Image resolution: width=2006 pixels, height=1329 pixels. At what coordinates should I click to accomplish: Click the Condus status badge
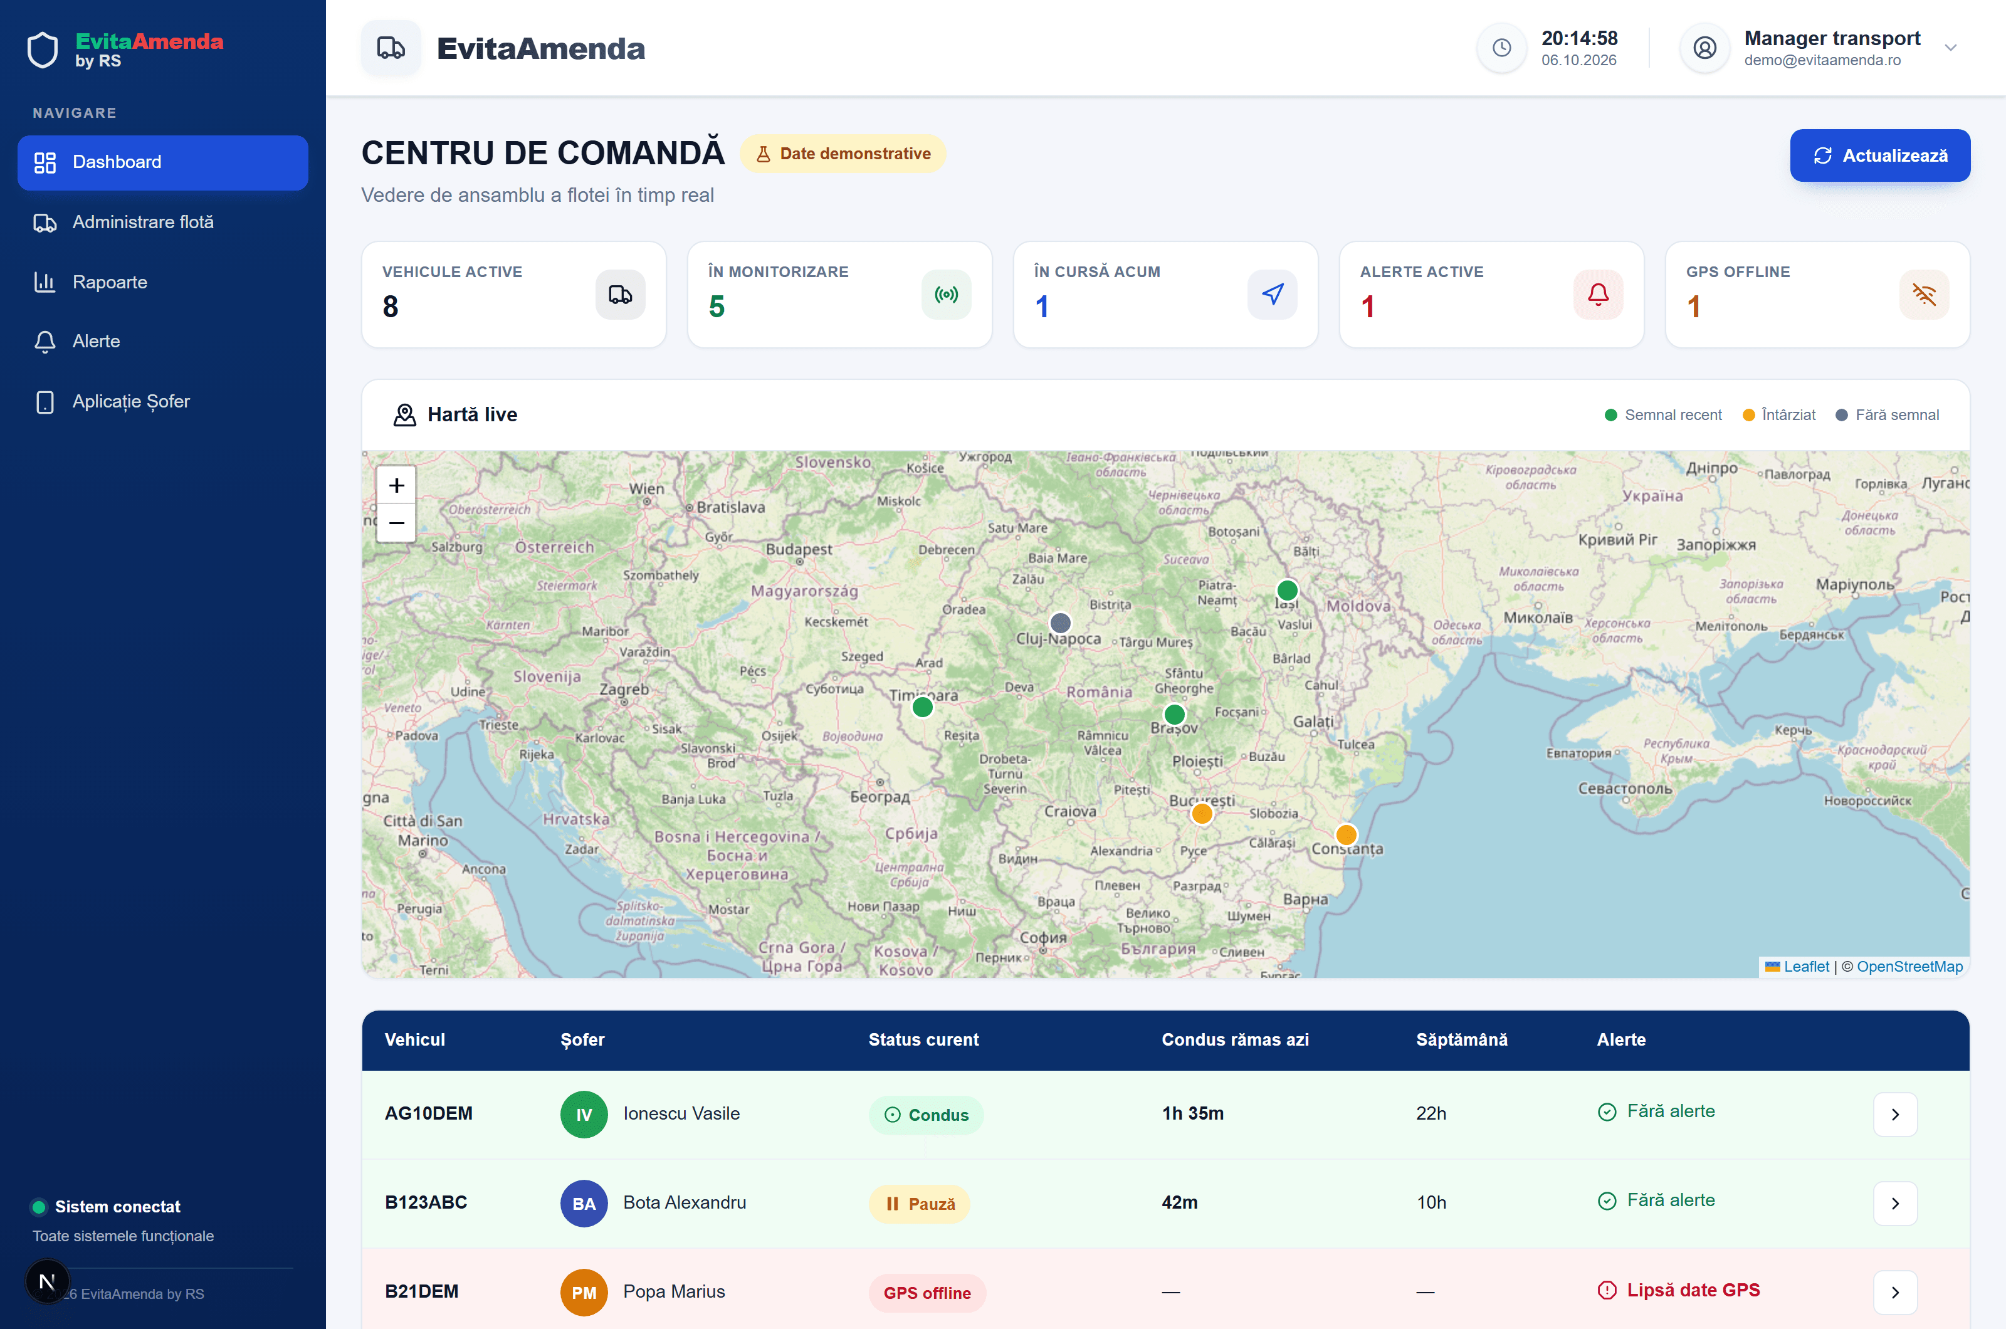[927, 1115]
